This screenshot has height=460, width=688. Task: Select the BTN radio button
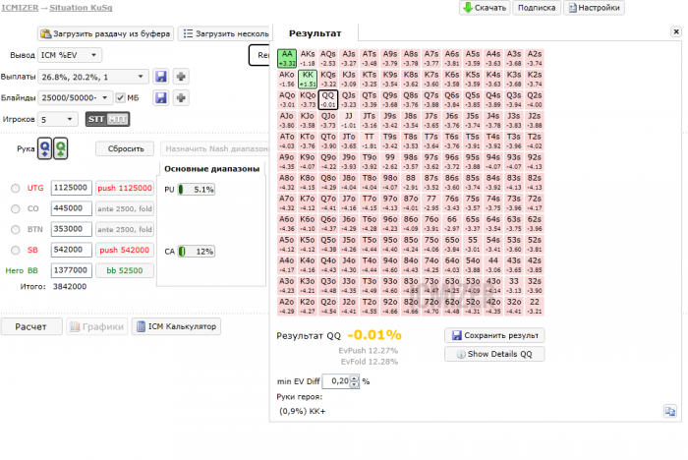click(16, 230)
